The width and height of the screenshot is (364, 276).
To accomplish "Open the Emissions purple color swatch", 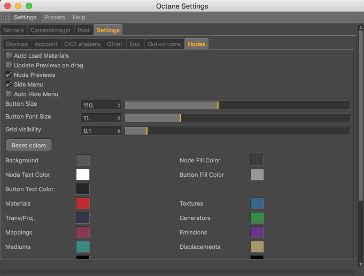I will point(257,232).
